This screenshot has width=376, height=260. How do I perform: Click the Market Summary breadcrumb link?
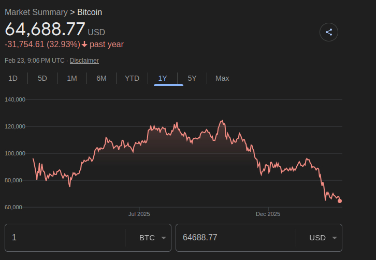(36, 12)
